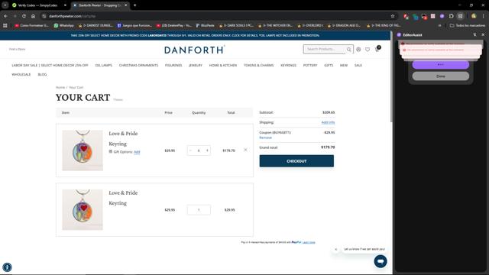Click the search magnifier icon
Image resolution: width=489 pixels, height=275 pixels.
click(349, 49)
